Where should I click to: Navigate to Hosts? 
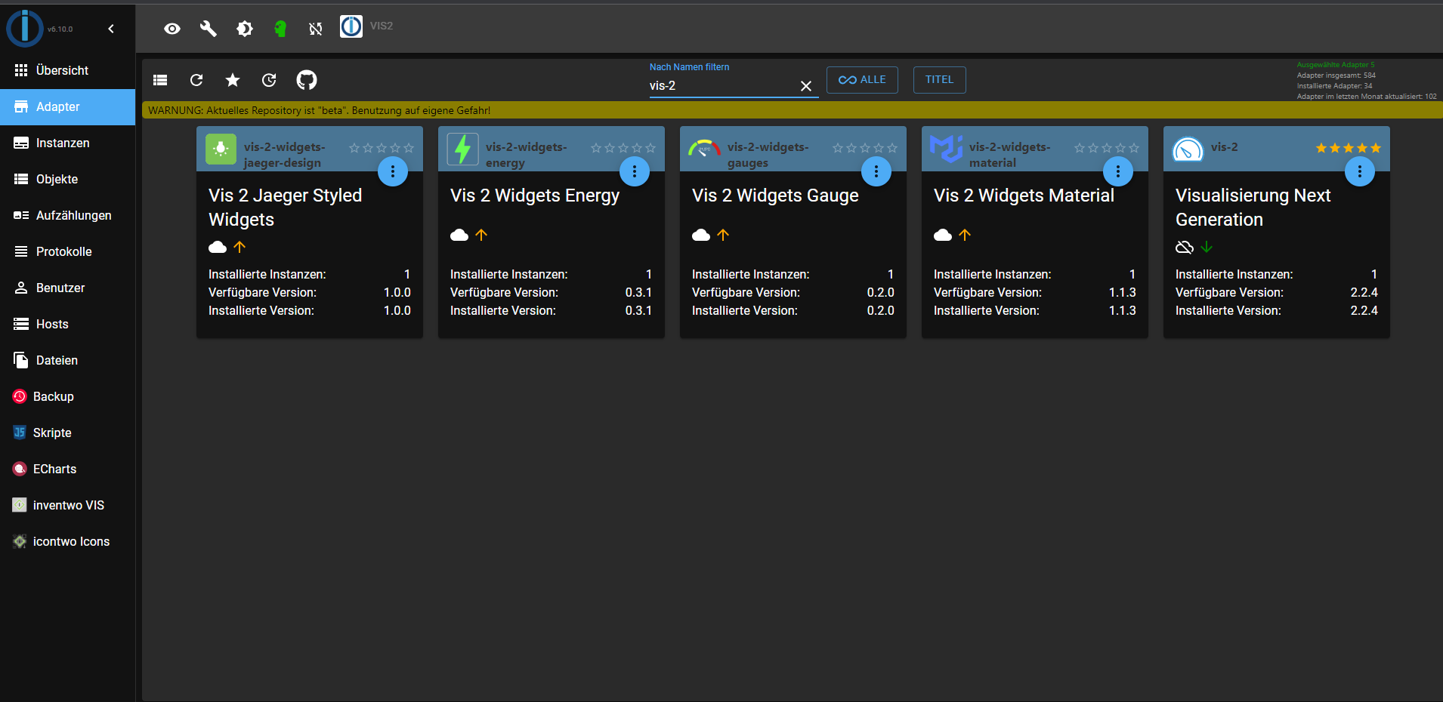click(67, 324)
